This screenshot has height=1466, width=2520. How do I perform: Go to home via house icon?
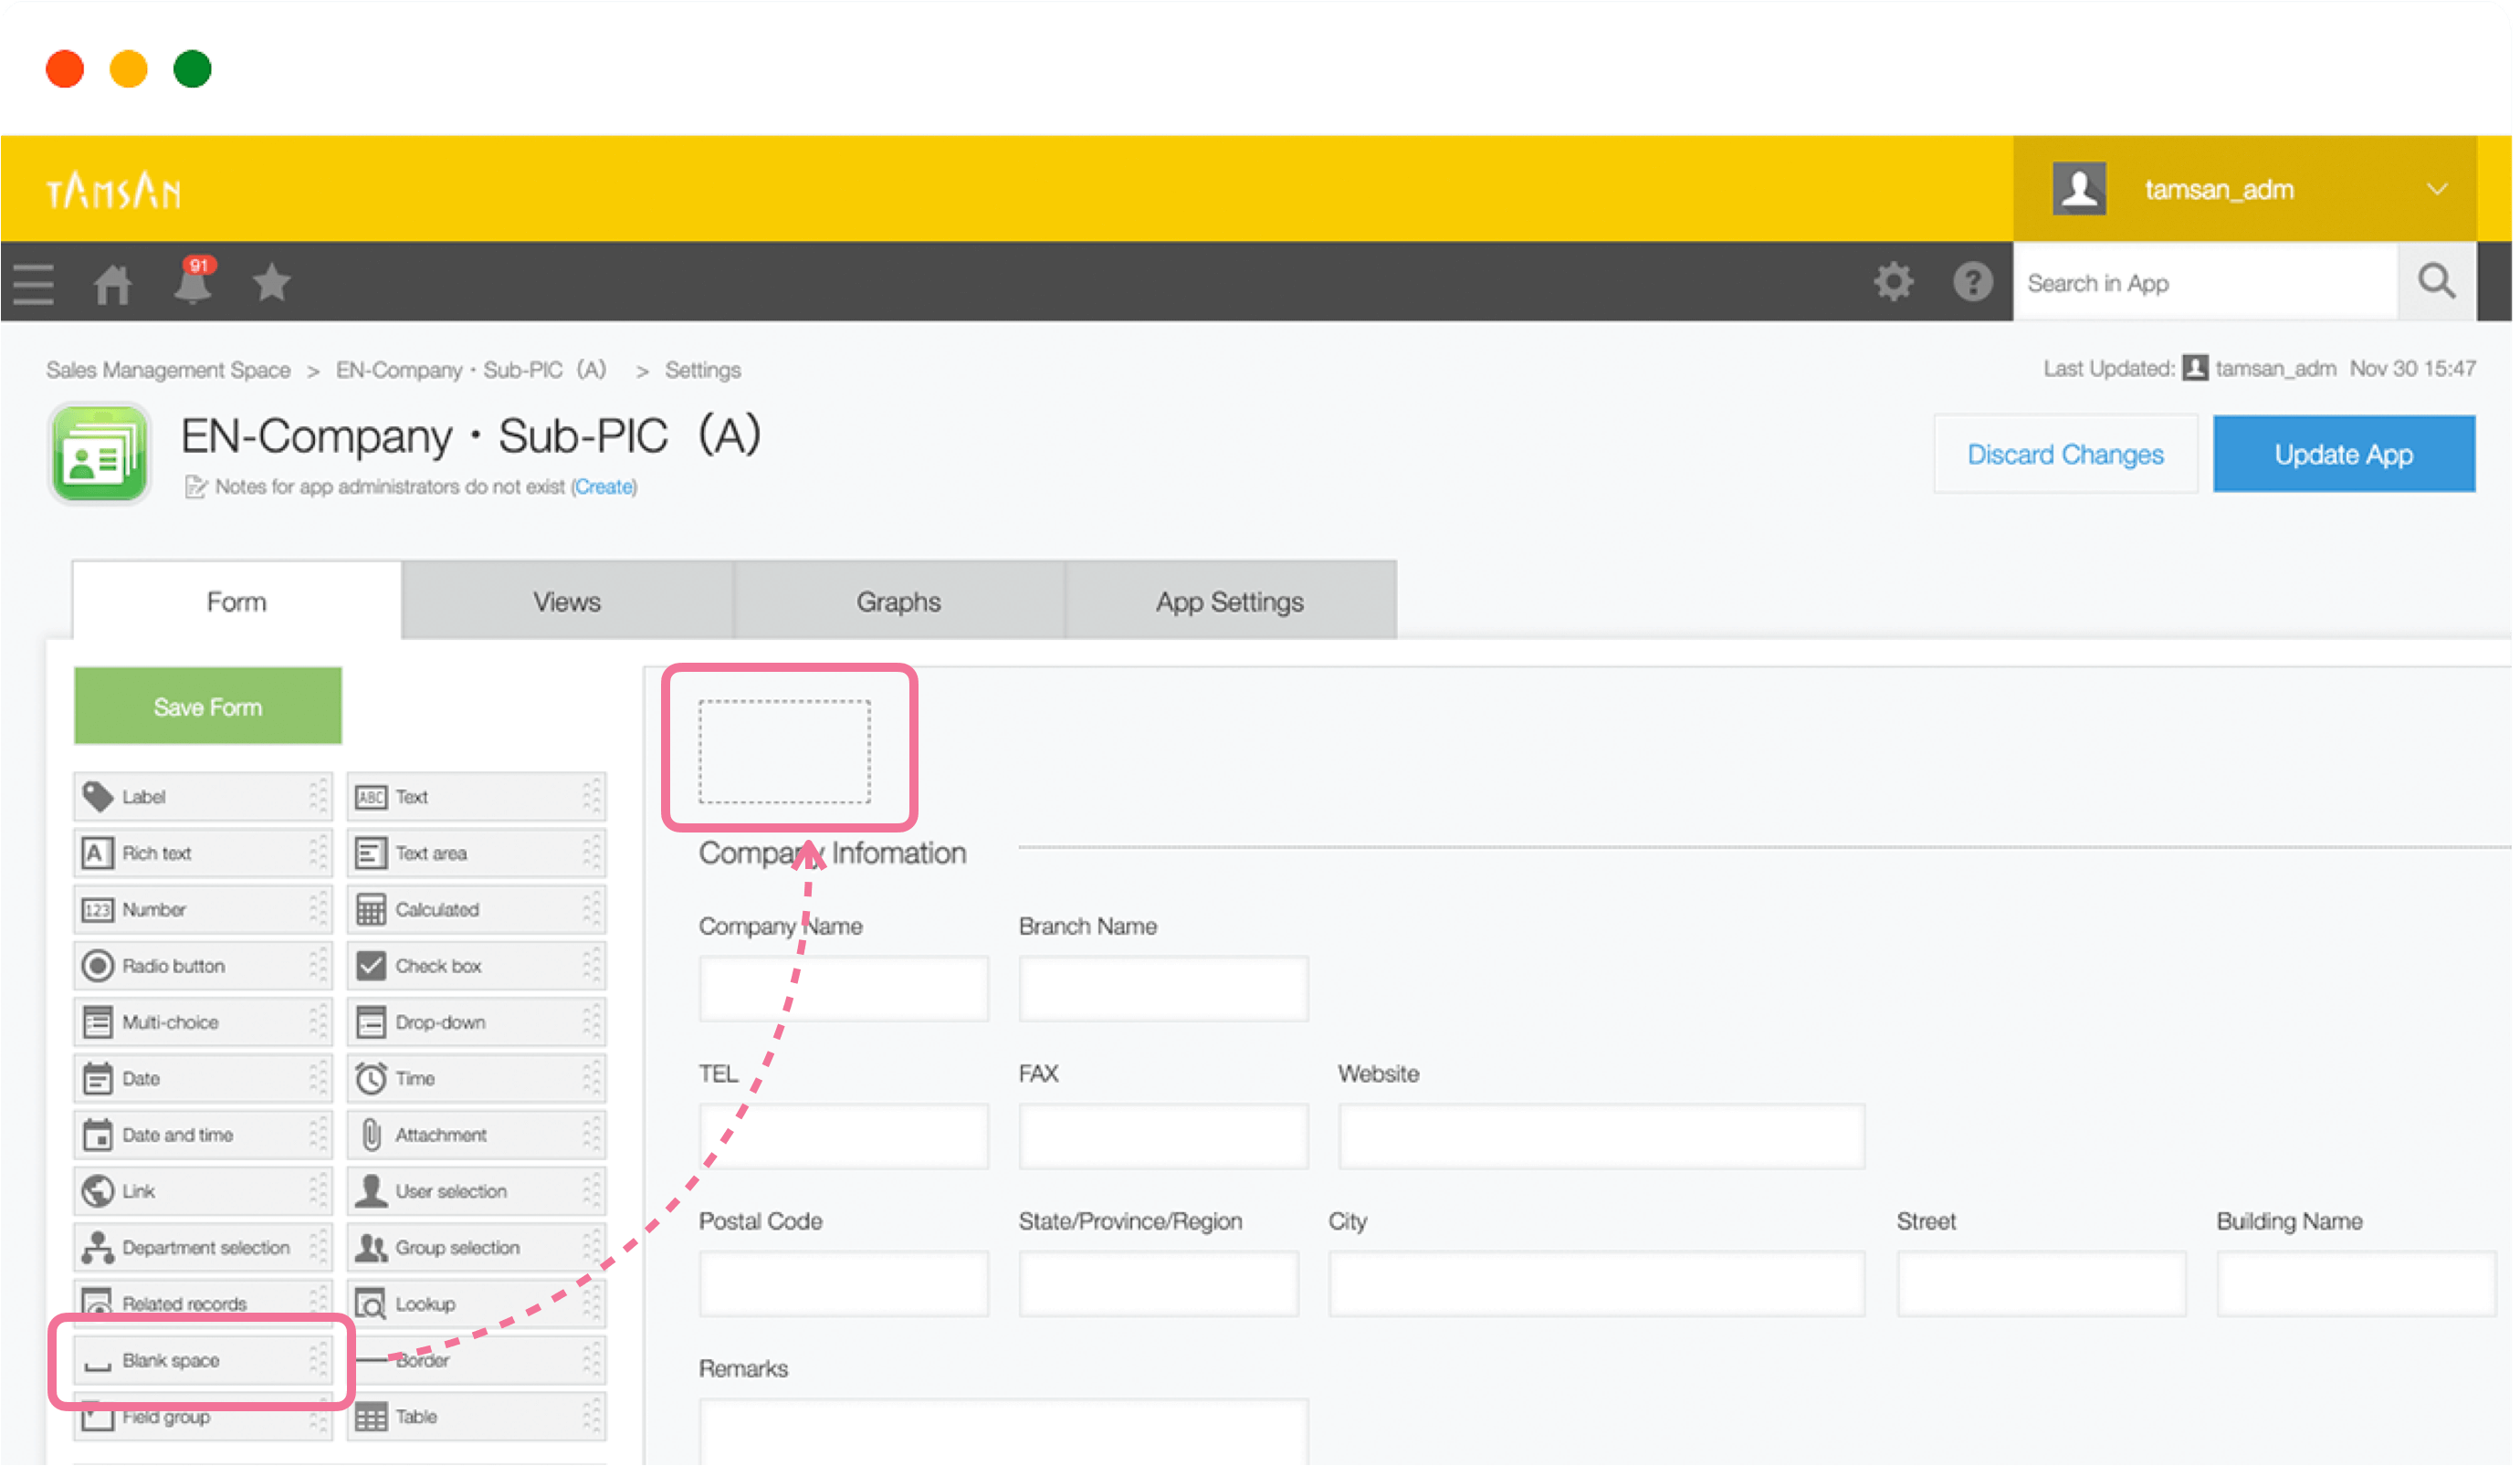click(112, 284)
